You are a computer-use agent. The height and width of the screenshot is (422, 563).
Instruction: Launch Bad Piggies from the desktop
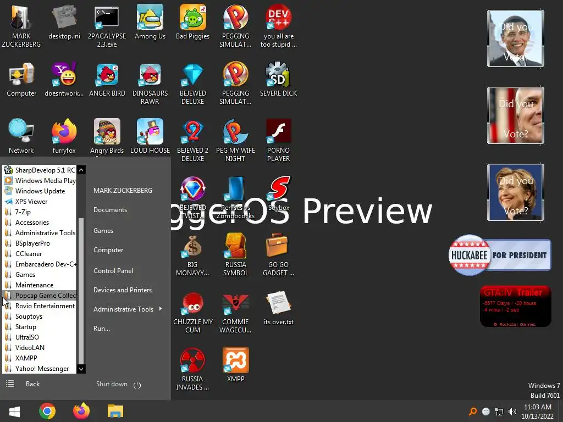(x=193, y=22)
